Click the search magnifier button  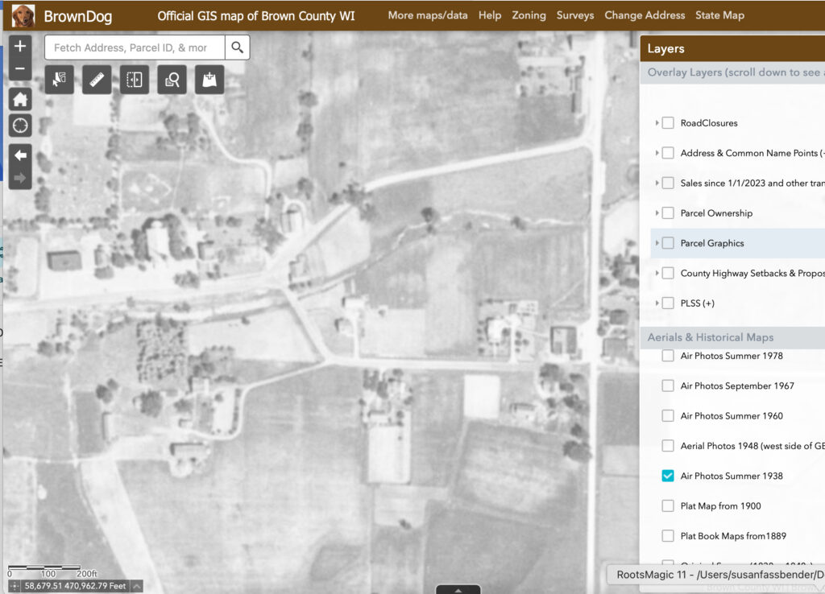coord(237,47)
